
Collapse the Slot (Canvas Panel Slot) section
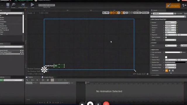coord(151,19)
